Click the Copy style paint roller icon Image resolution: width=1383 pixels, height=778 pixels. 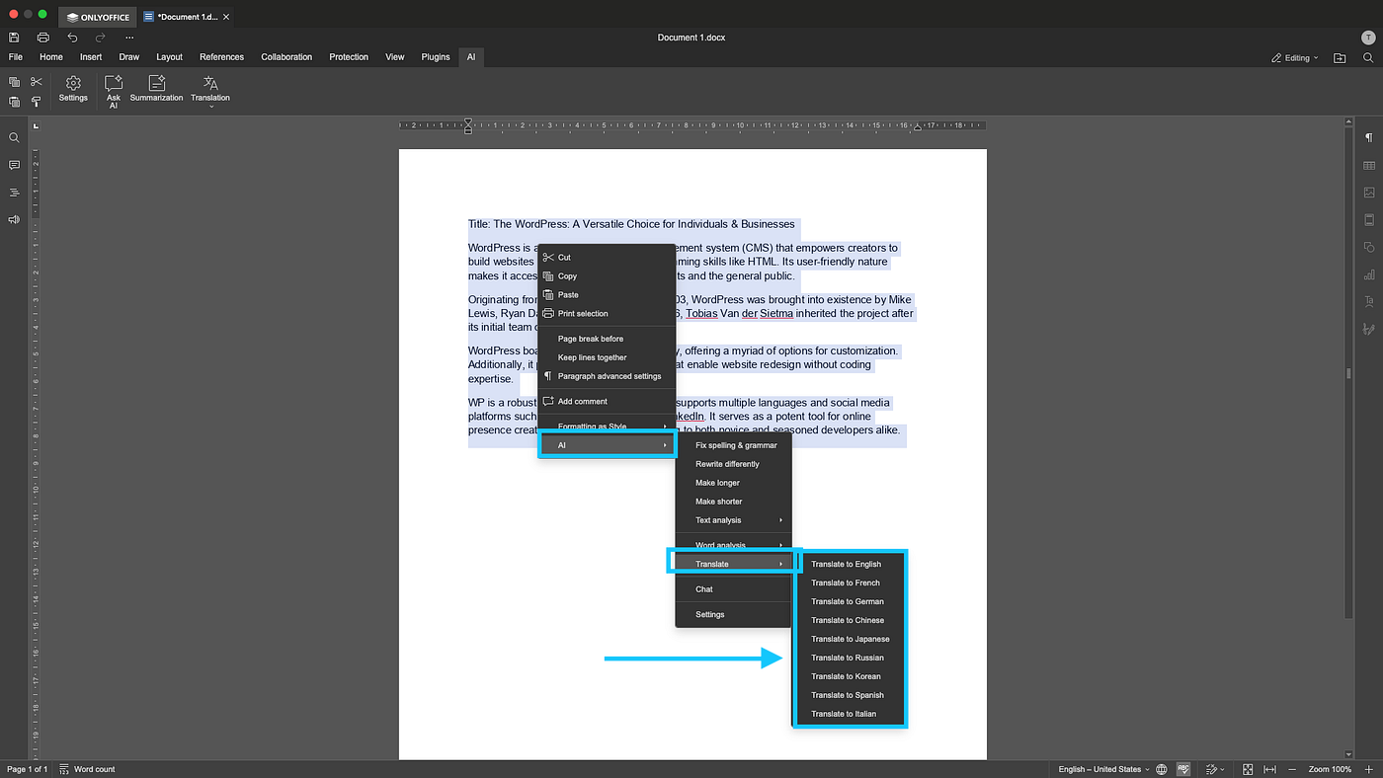(37, 102)
